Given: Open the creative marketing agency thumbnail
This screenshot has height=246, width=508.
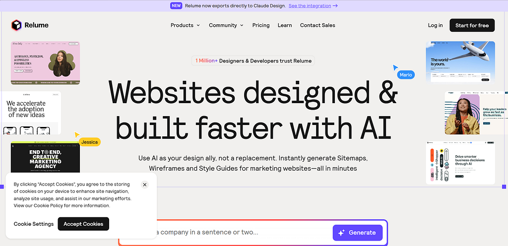Looking at the screenshot, I should 45,157.
